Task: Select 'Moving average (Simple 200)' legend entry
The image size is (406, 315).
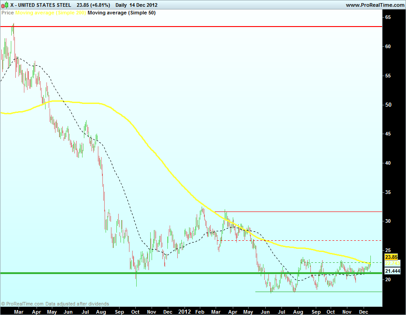Action: [51, 13]
